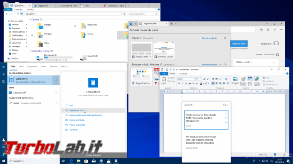Decrease indent in WordPad
The width and height of the screenshot is (293, 164).
[213, 79]
